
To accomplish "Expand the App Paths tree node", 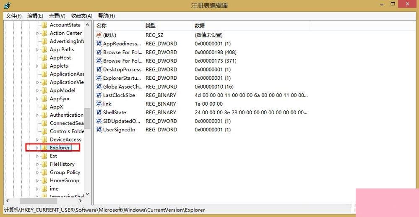I will pos(37,50).
